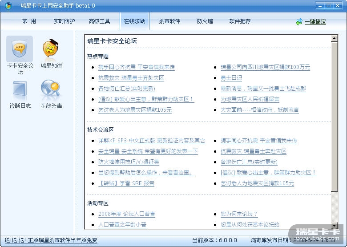Open link 携手同心齐抗震 under 热点专题
This screenshot has height=247, width=347.
[136, 67]
